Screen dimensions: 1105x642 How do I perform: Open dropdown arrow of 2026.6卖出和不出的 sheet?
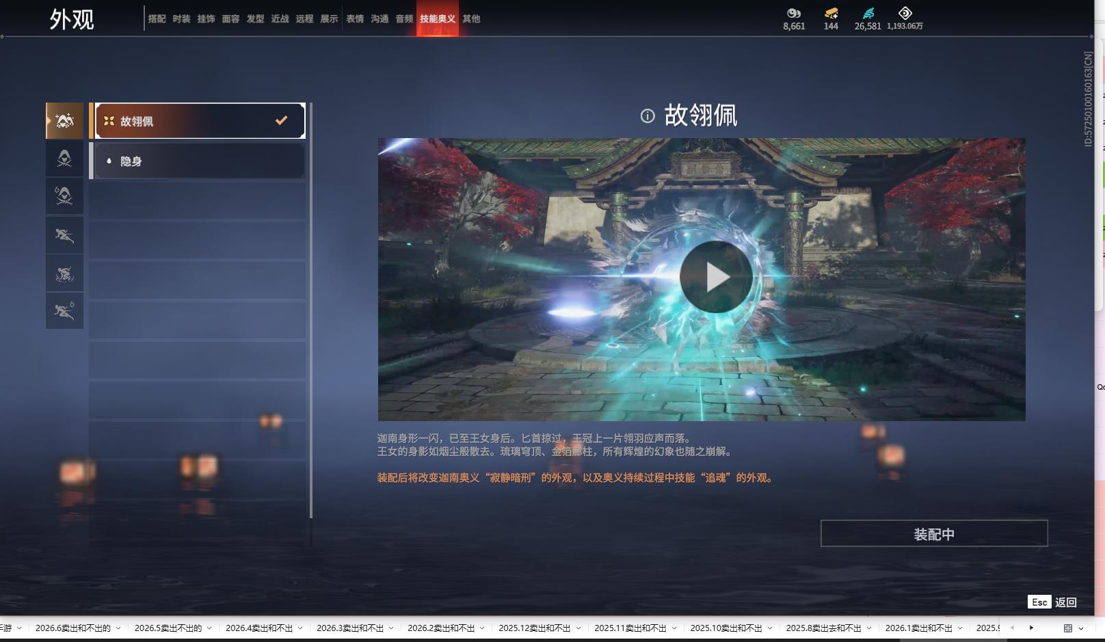coord(118,628)
